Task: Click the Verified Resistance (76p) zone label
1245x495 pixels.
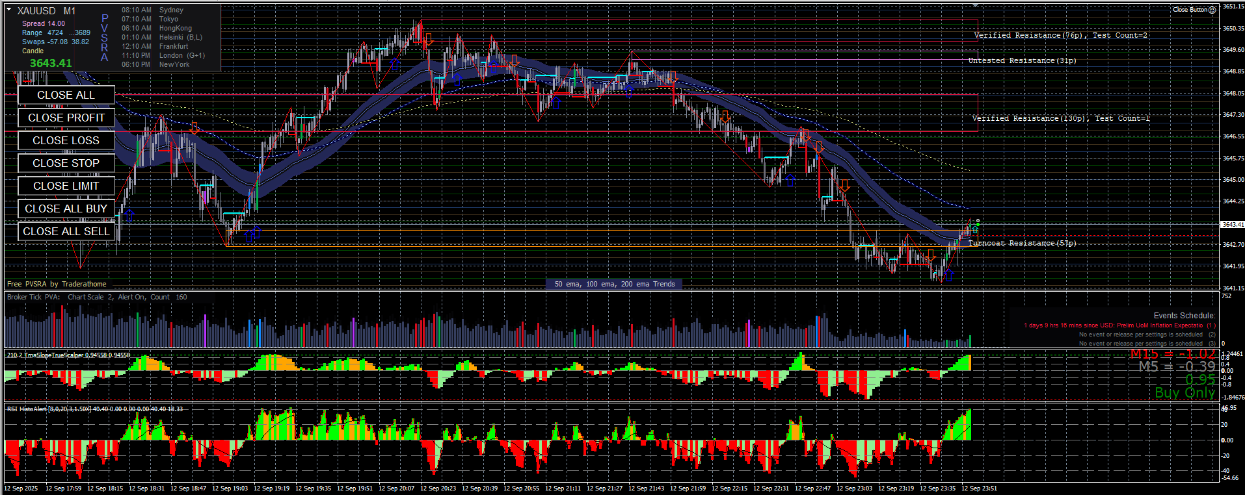Action: 1060,35
